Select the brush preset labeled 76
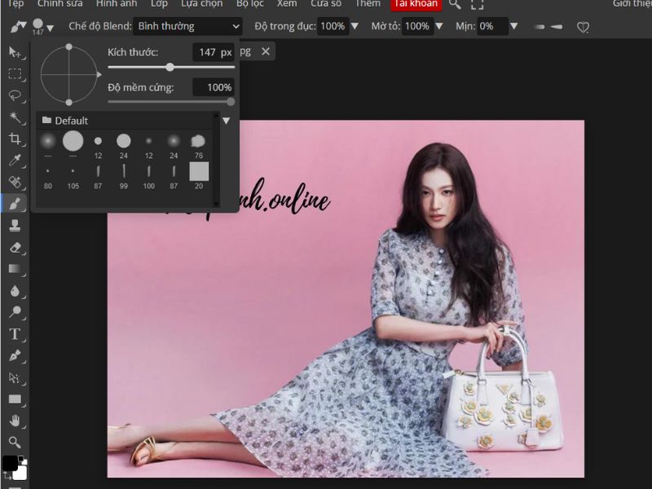 (198, 145)
